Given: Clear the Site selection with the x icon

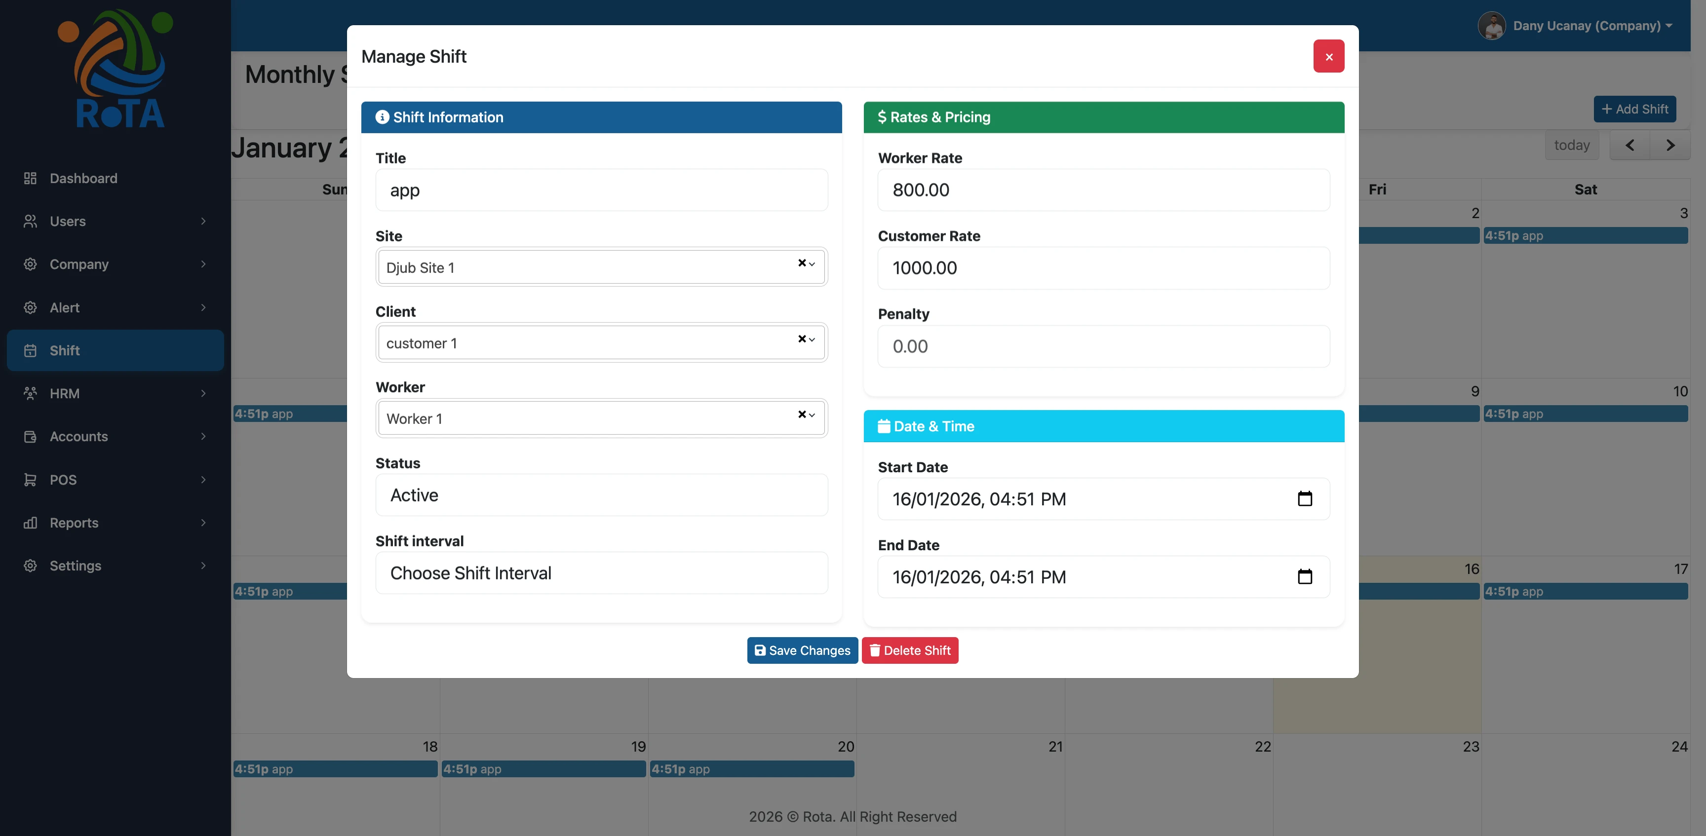Looking at the screenshot, I should coord(801,263).
